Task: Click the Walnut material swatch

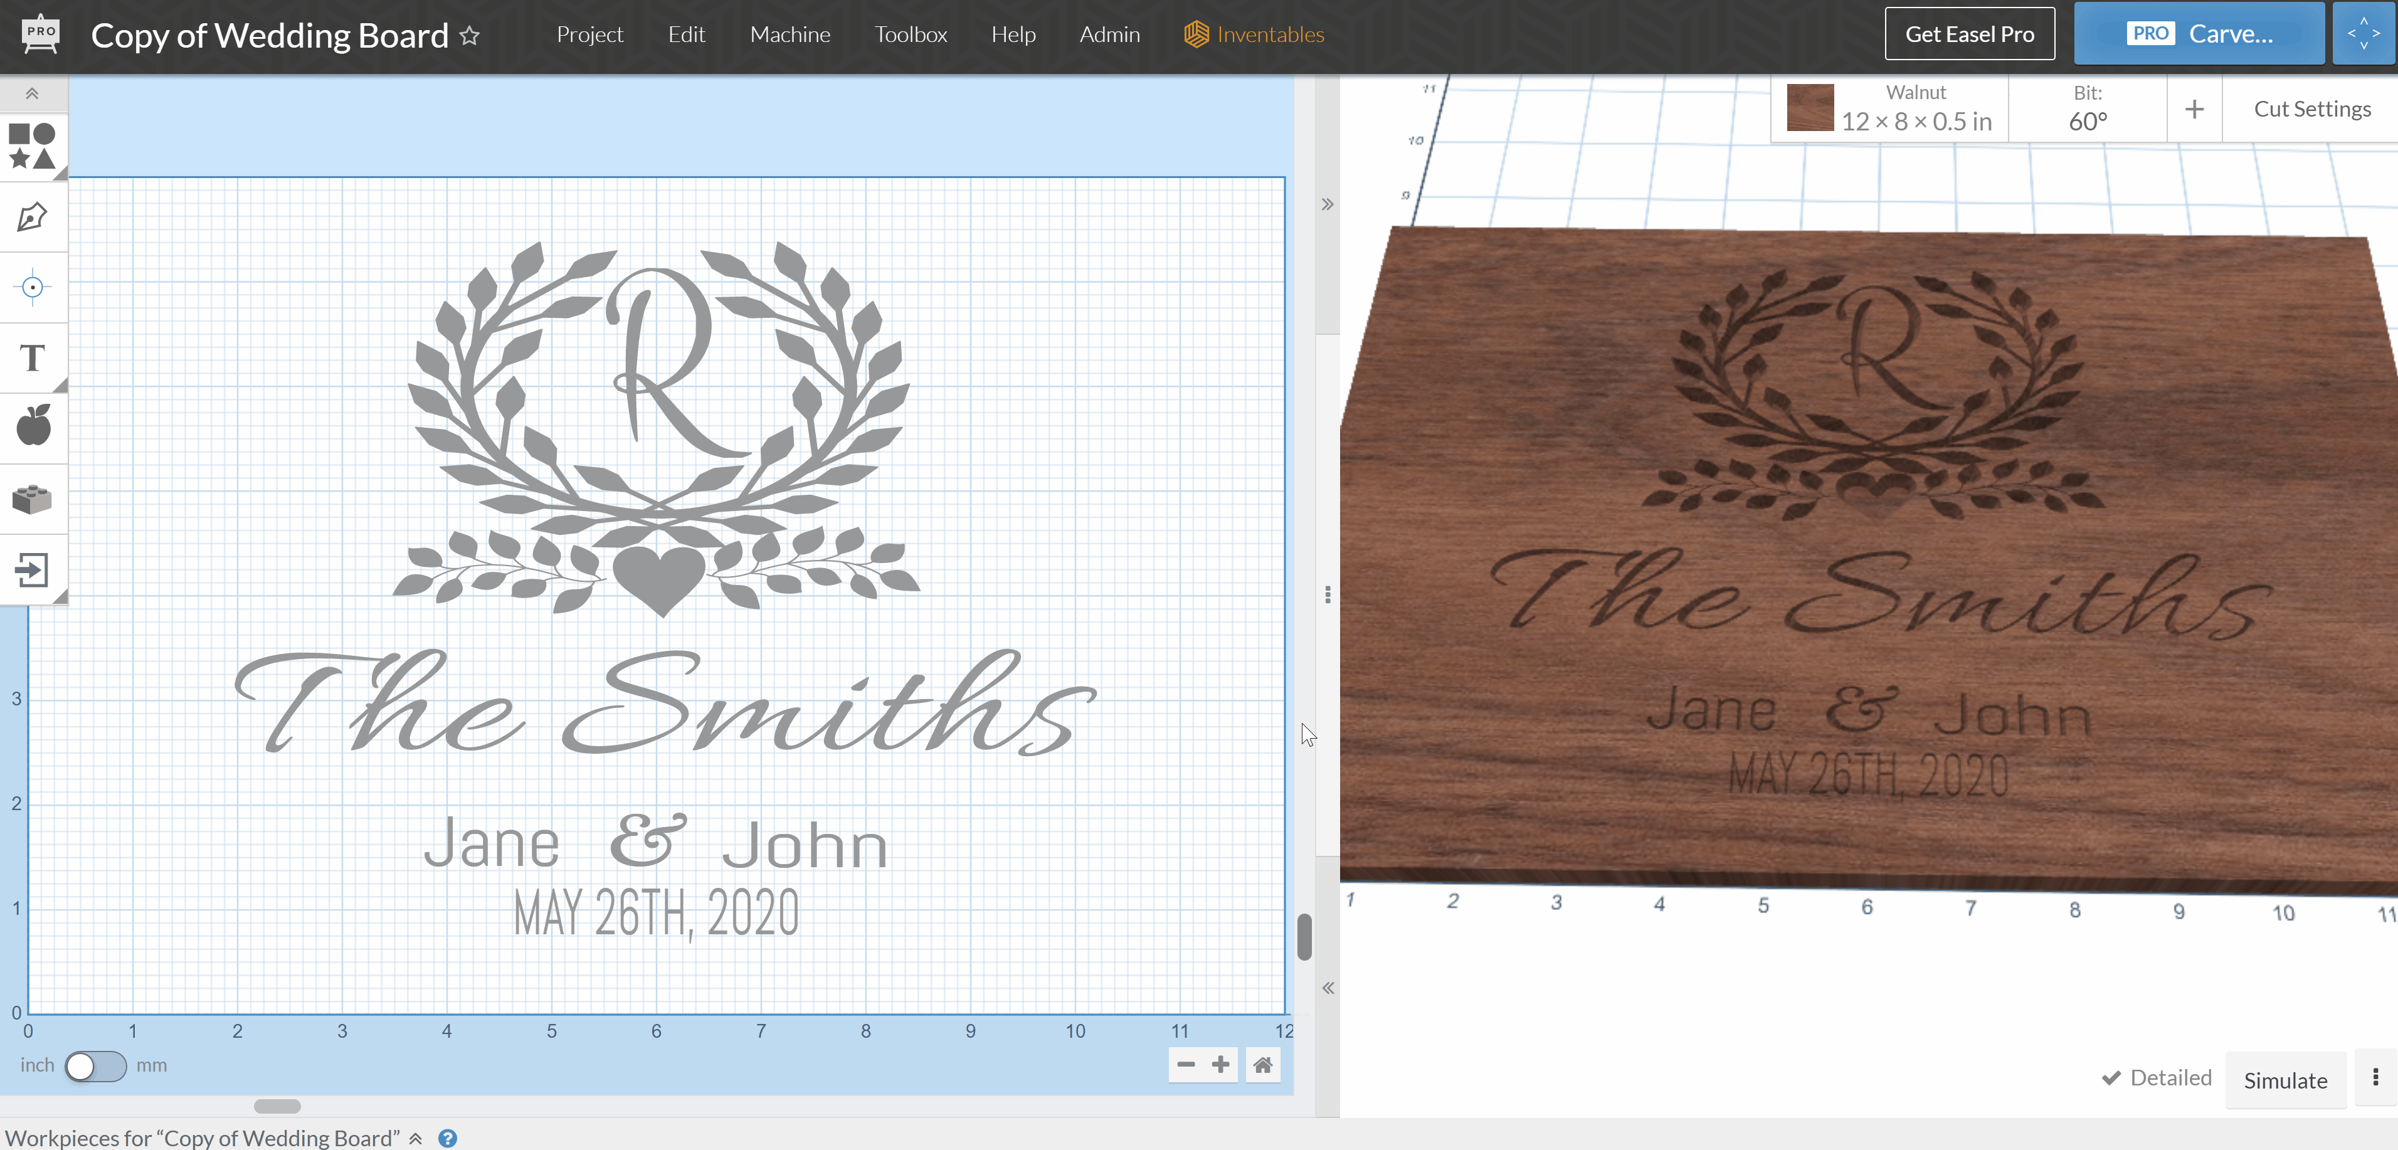Action: click(1810, 108)
